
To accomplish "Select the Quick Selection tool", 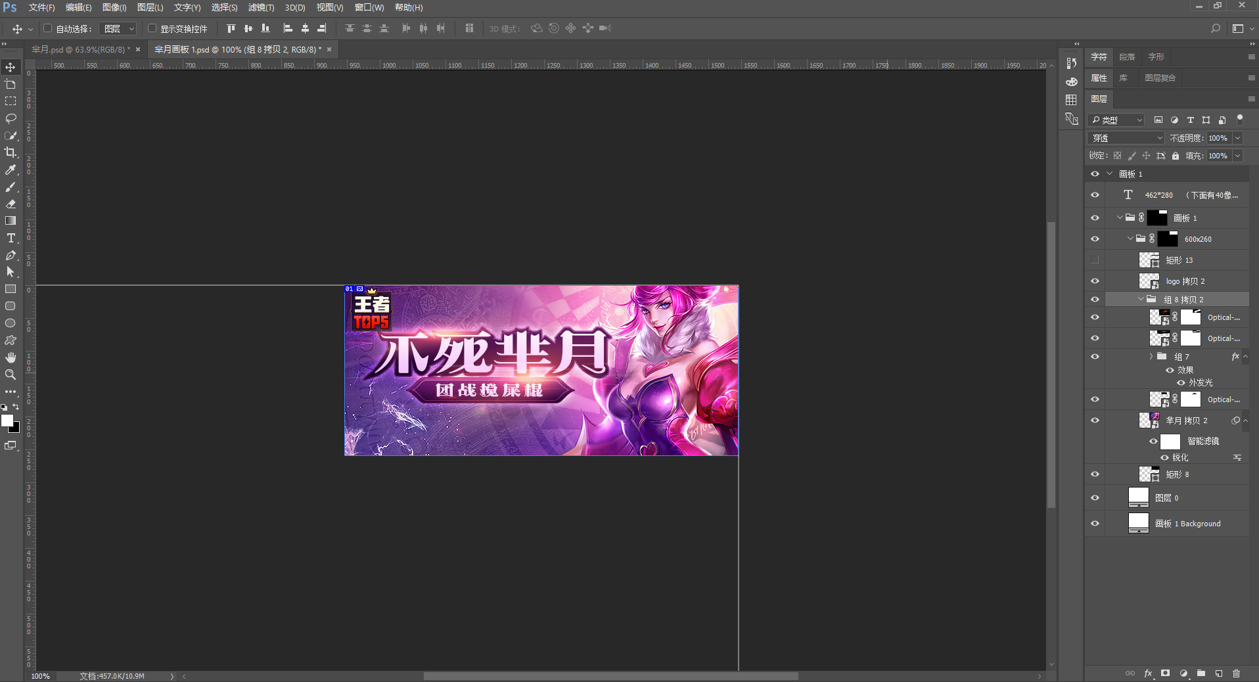I will coord(11,135).
